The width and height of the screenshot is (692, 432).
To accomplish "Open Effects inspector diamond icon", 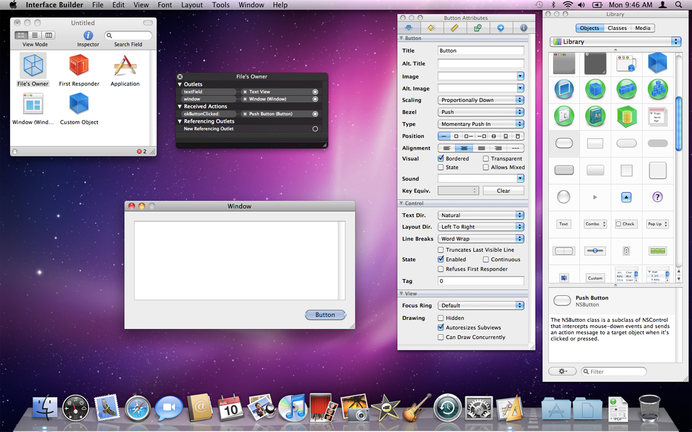I will (431, 28).
